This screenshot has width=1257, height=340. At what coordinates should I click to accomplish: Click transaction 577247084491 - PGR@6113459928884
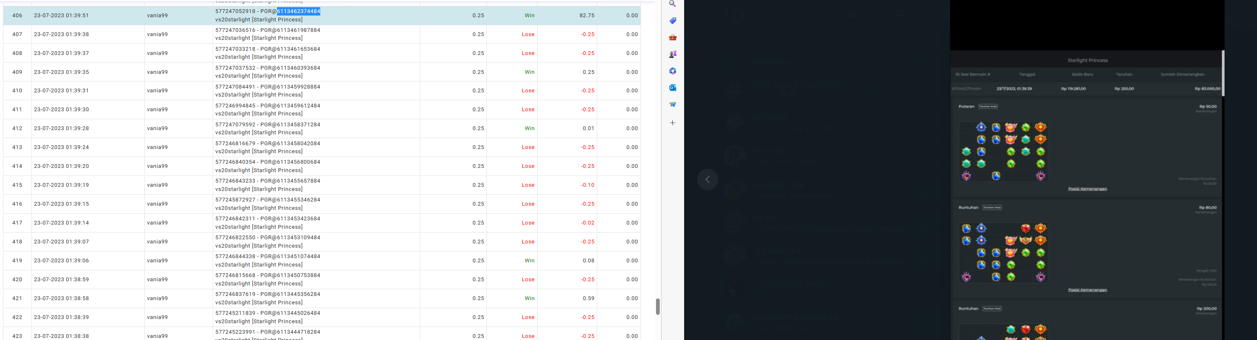tap(268, 87)
